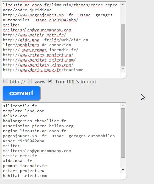154x184 pixels.
Task: Click the output box scroll up arrow
Action: 123,106
